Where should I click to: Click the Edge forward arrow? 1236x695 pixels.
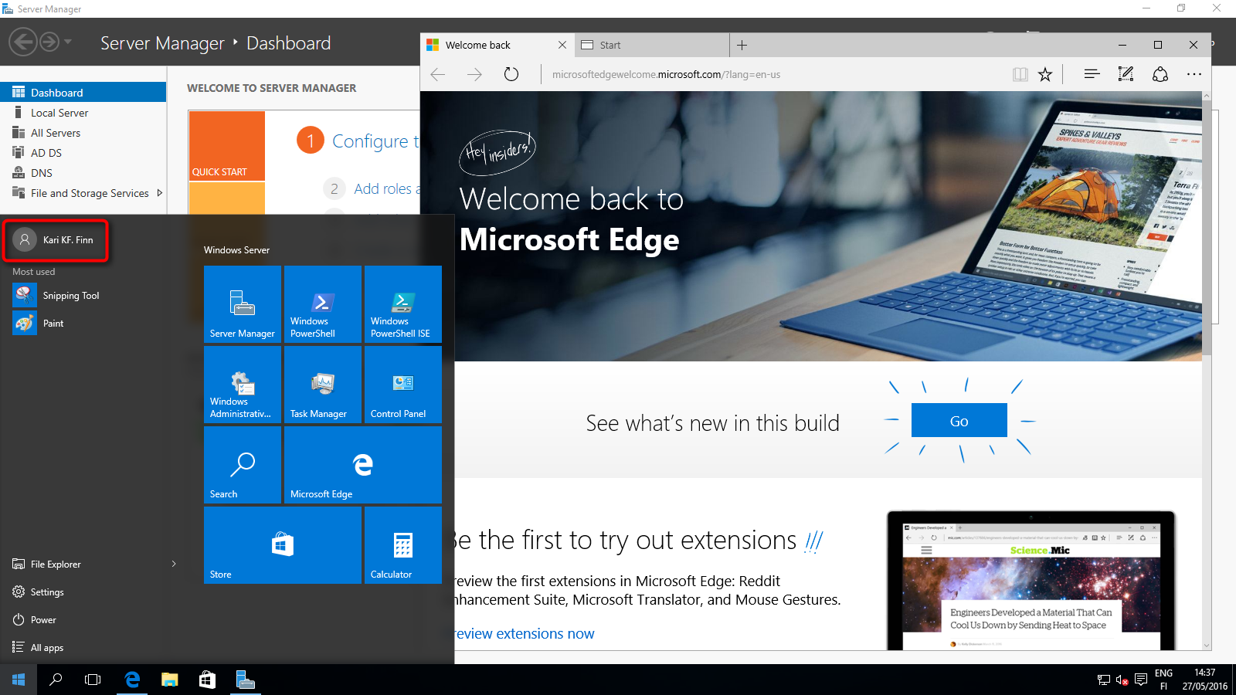click(x=474, y=74)
